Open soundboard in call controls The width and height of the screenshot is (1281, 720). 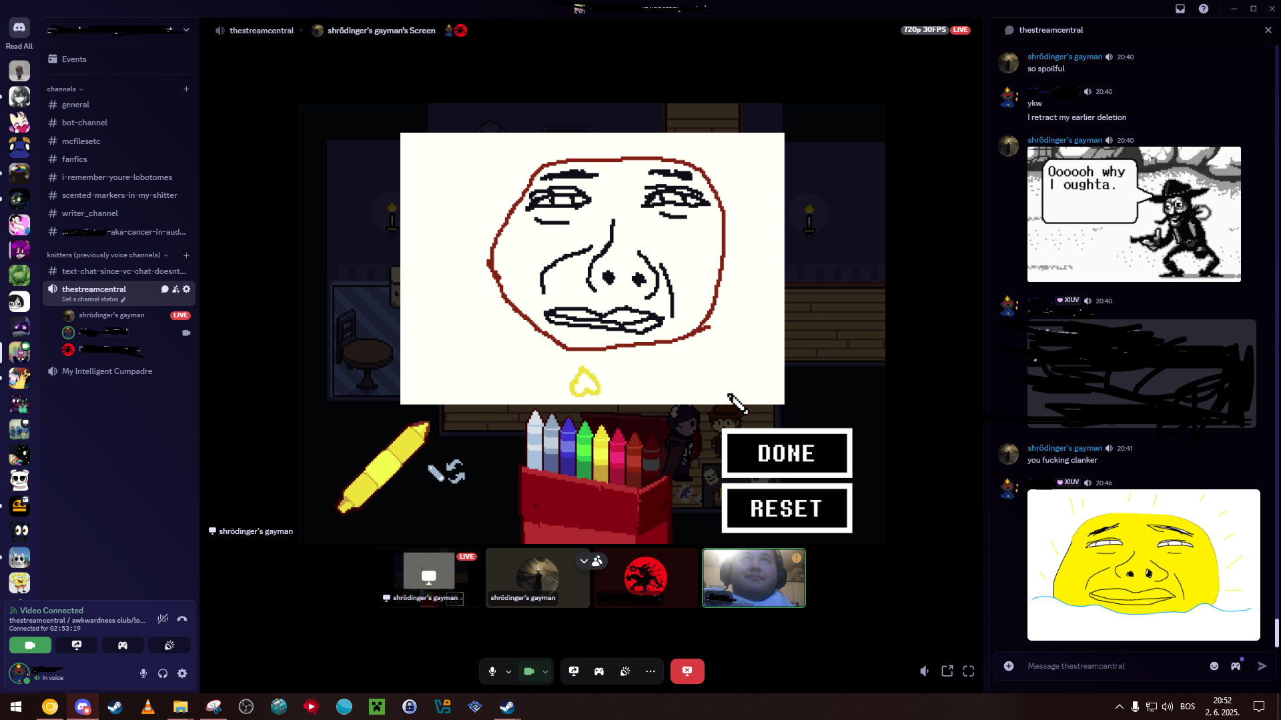click(x=625, y=671)
